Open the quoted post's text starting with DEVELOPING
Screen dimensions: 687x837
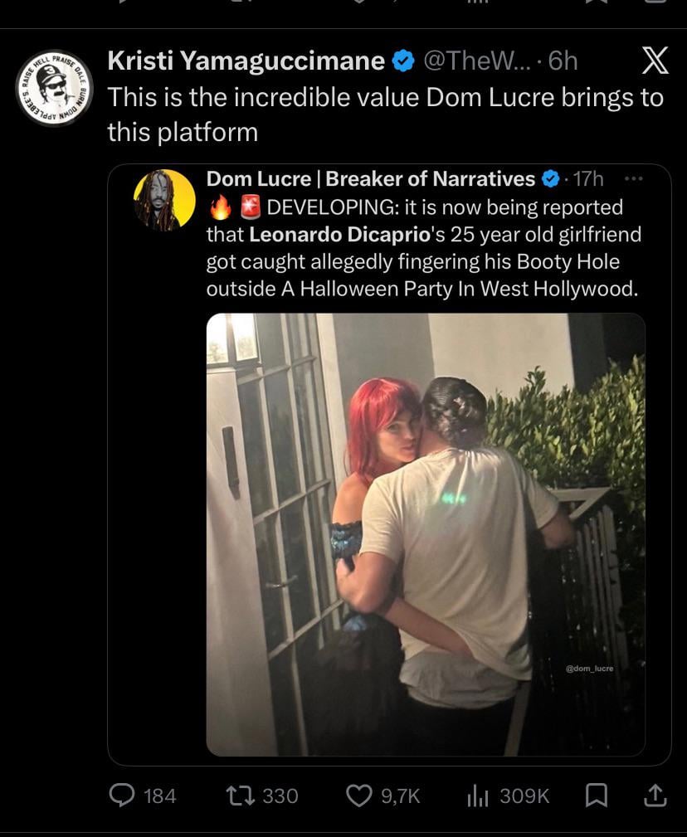[x=424, y=248]
